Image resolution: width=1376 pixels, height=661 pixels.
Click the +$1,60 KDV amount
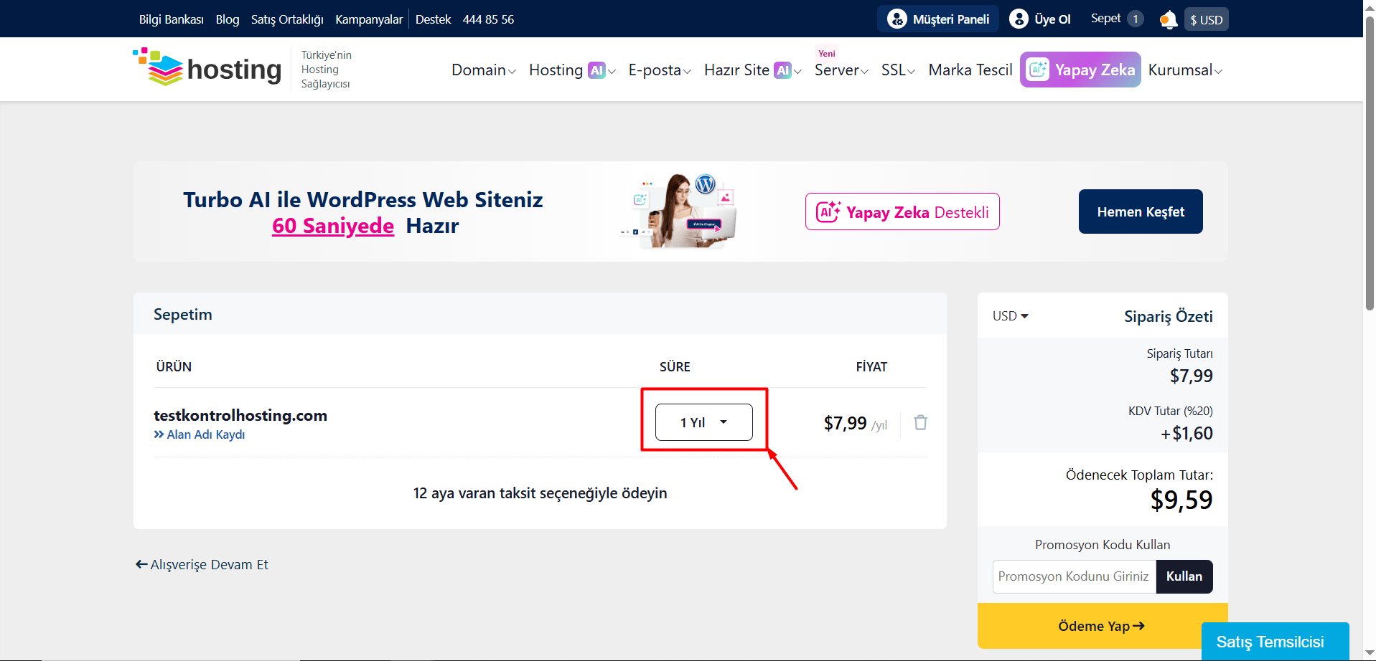click(1187, 433)
